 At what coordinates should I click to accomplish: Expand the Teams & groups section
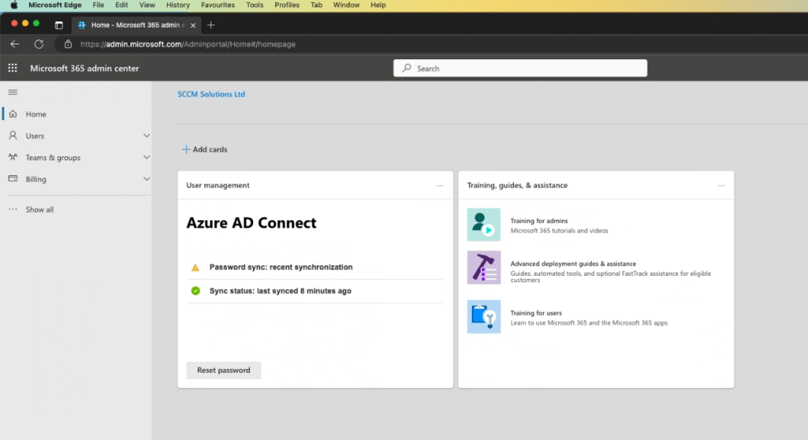[146, 157]
